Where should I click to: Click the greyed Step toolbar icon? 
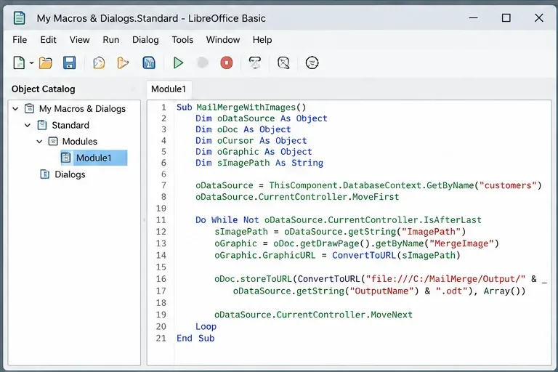(x=203, y=63)
